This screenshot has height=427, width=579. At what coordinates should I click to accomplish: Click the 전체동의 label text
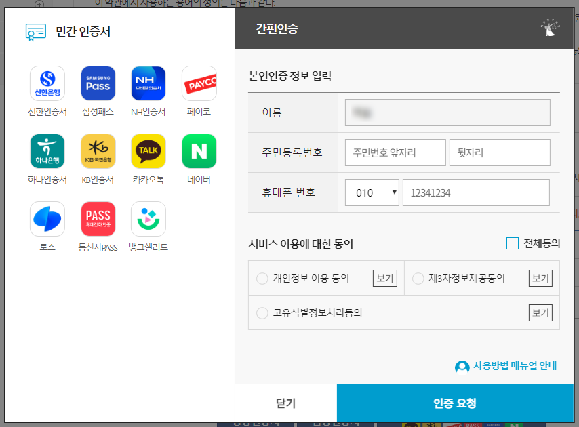click(x=542, y=243)
